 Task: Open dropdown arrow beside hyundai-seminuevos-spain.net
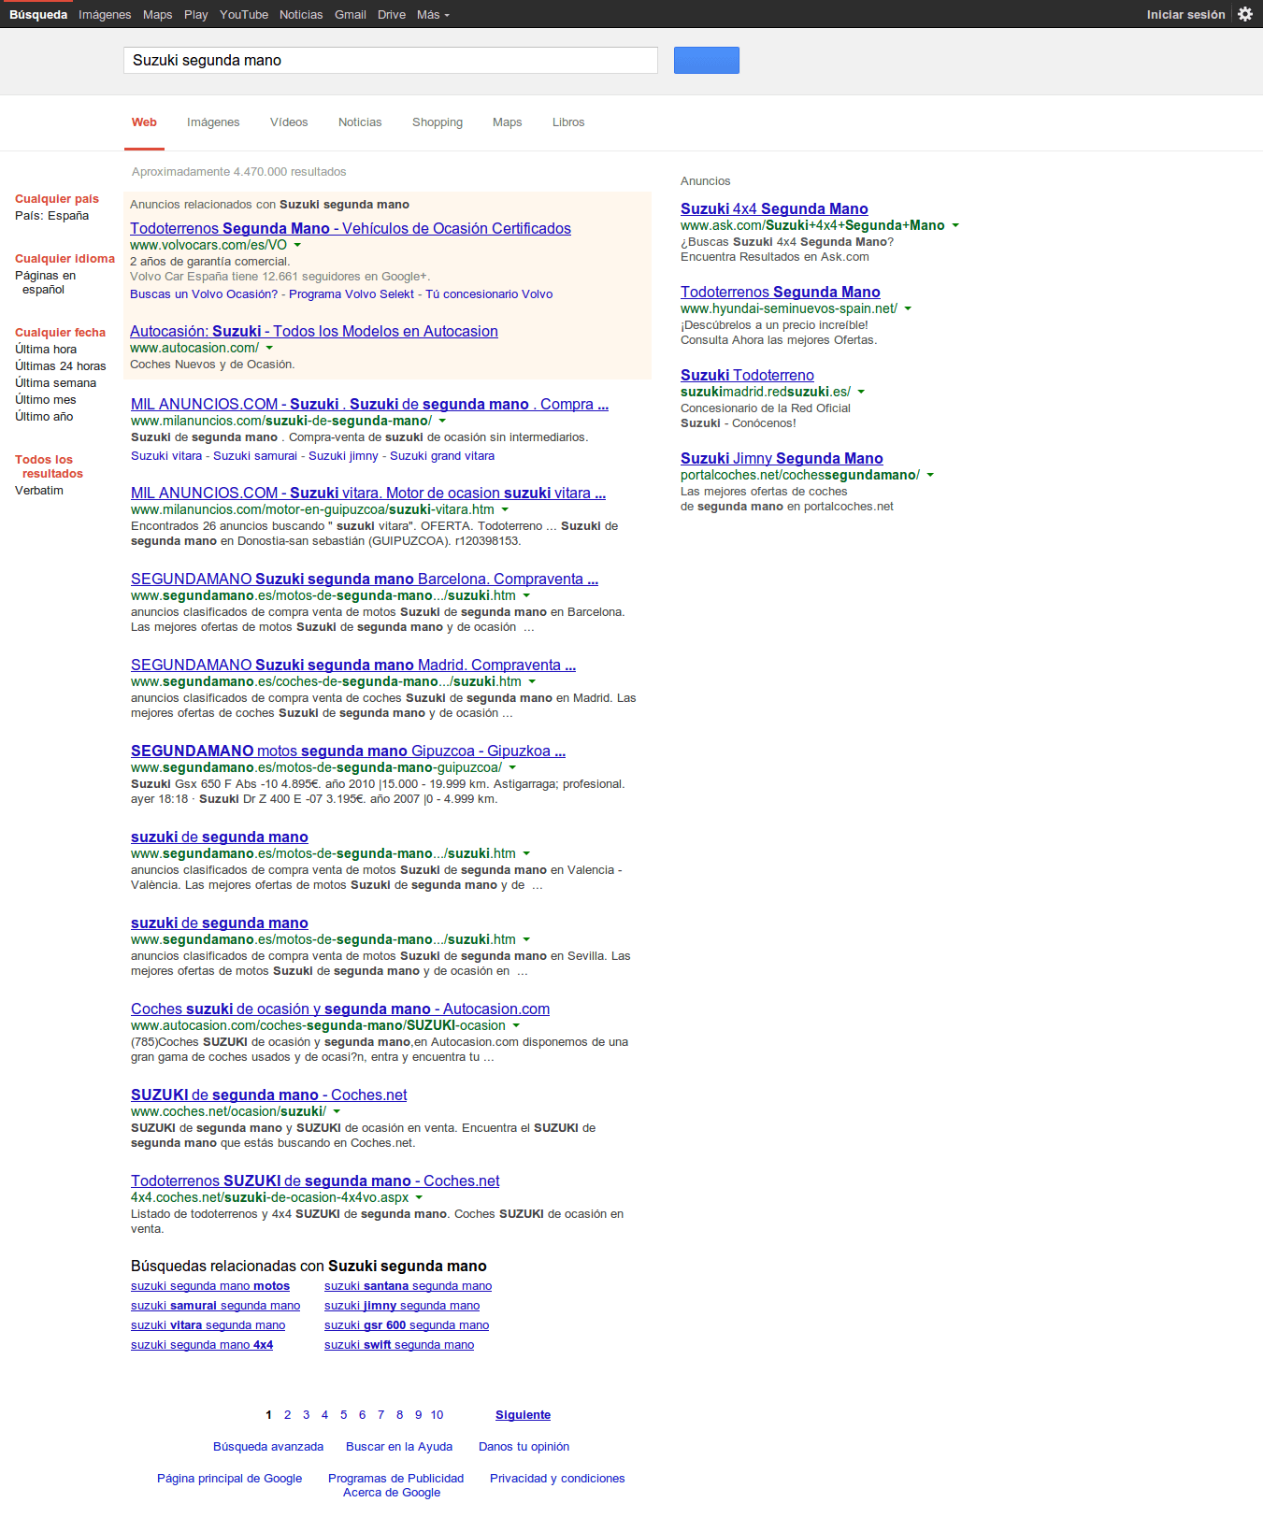point(908,308)
